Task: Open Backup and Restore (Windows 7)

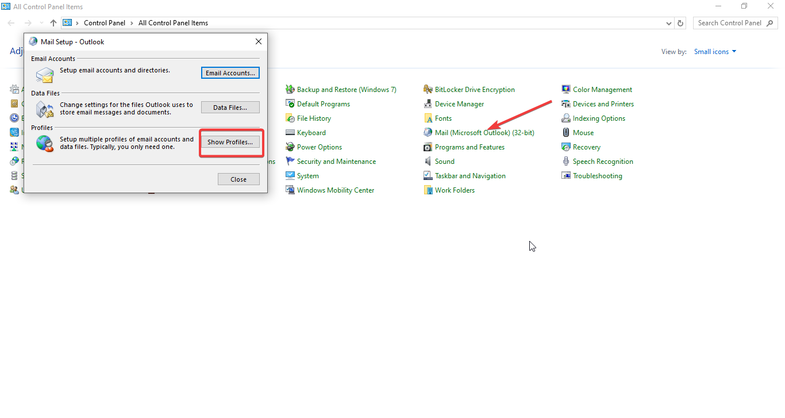Action: [347, 89]
